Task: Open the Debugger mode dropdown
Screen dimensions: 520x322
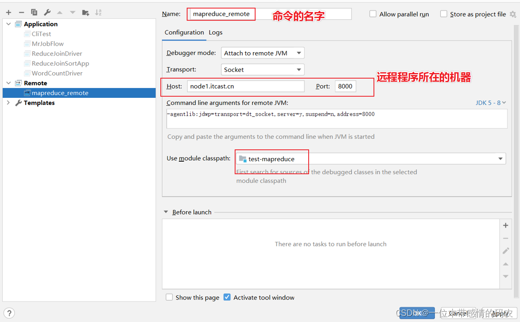Action: coord(263,53)
